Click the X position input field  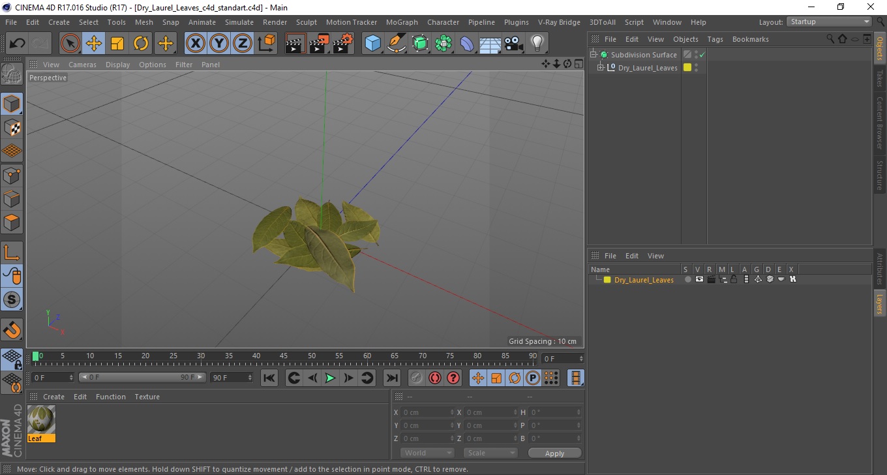click(427, 412)
